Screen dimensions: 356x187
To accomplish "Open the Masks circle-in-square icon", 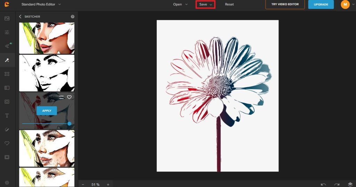I will tap(7, 102).
